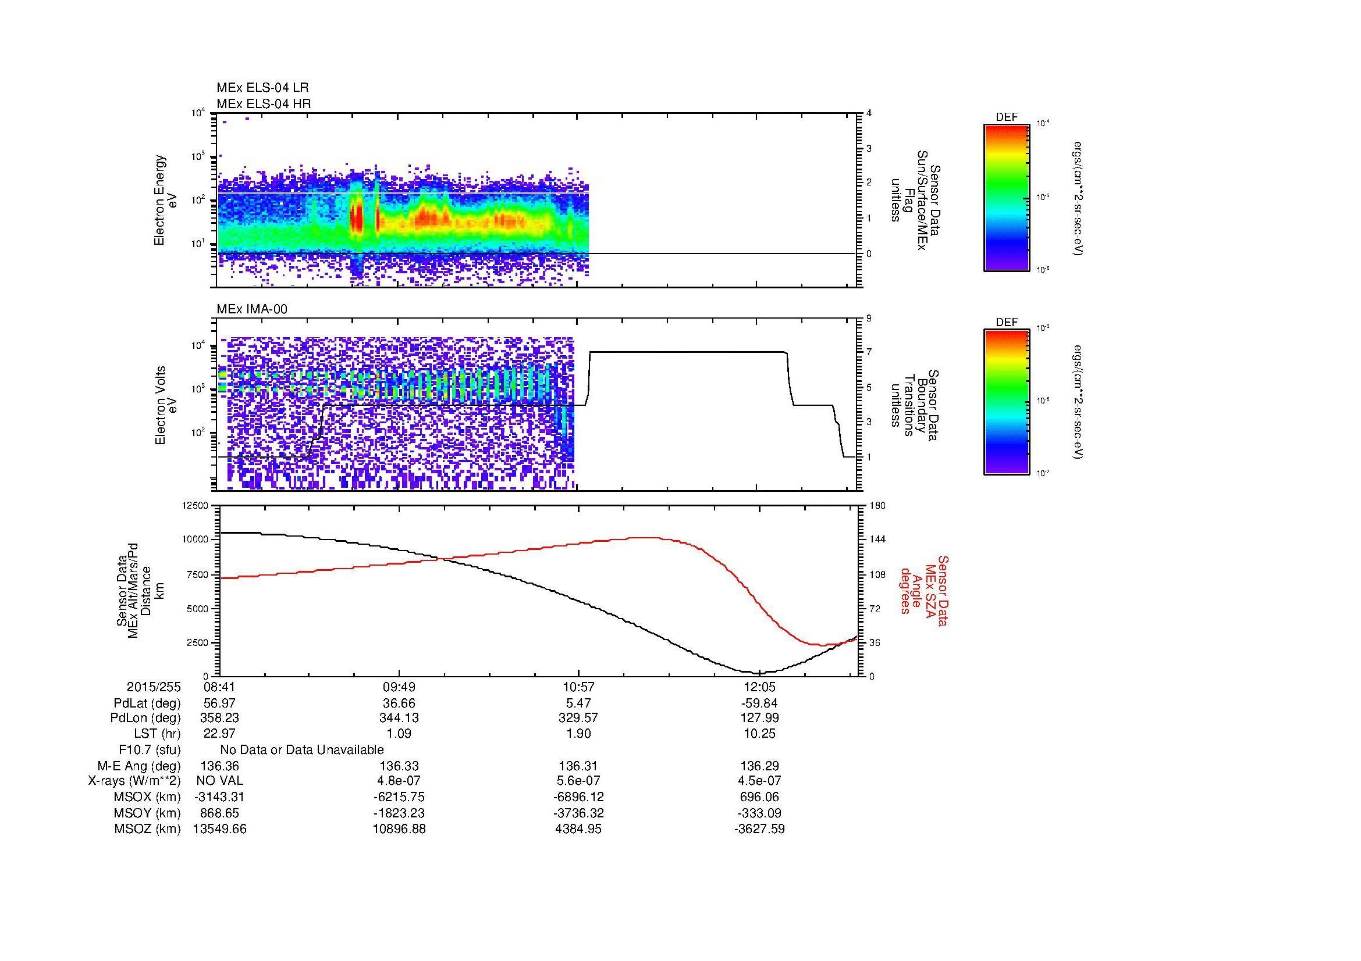The image size is (1361, 961).
Task: Click the MSOX value -6896.12
Action: 578,797
